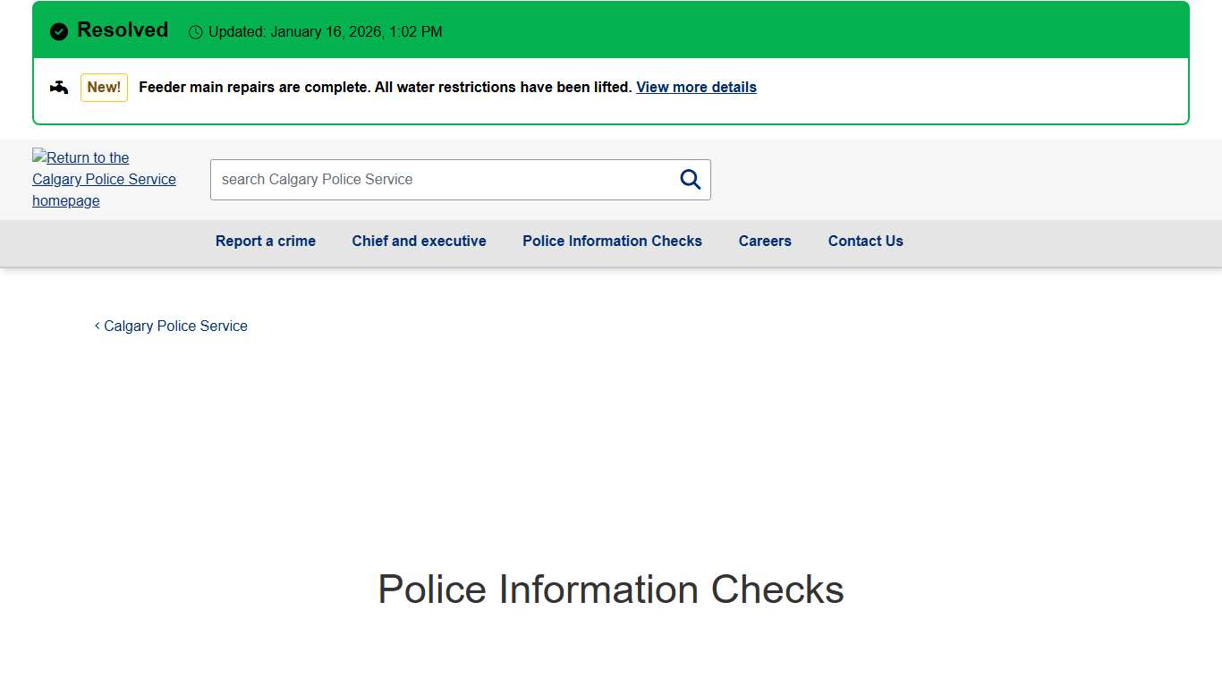Click the faucet icon in the alert banner
This screenshot has height=687, width=1222.
[x=58, y=87]
